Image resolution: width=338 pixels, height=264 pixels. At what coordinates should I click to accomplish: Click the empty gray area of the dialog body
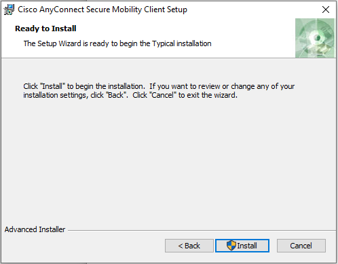tap(168, 158)
